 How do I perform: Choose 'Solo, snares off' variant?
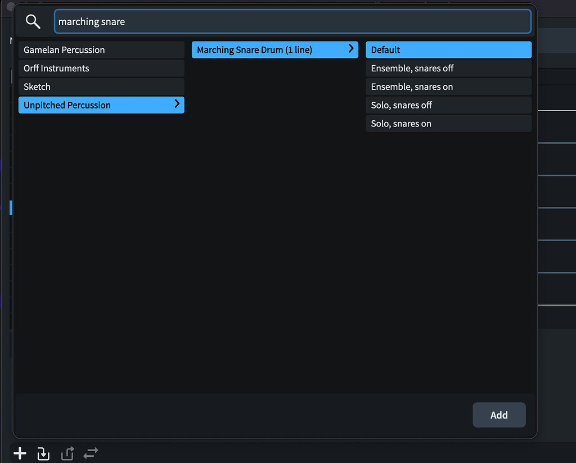pyautogui.click(x=448, y=105)
